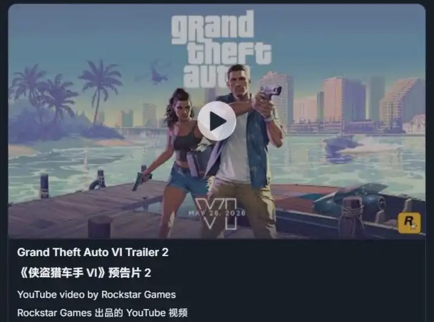Click the Rockstar Games logo badge
Viewport: 434px width, 322px height.
[x=409, y=223]
